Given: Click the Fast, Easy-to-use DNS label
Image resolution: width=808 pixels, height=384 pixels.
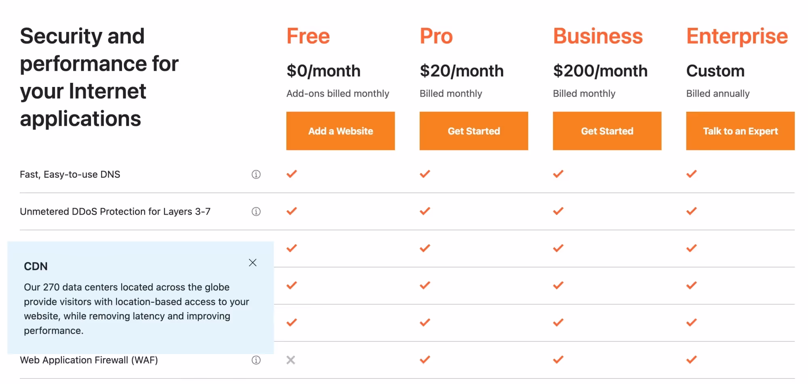Looking at the screenshot, I should point(70,175).
